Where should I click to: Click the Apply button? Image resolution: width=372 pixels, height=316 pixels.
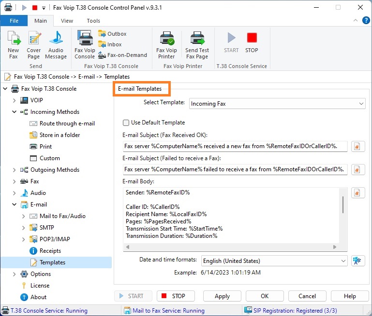pos(223,296)
